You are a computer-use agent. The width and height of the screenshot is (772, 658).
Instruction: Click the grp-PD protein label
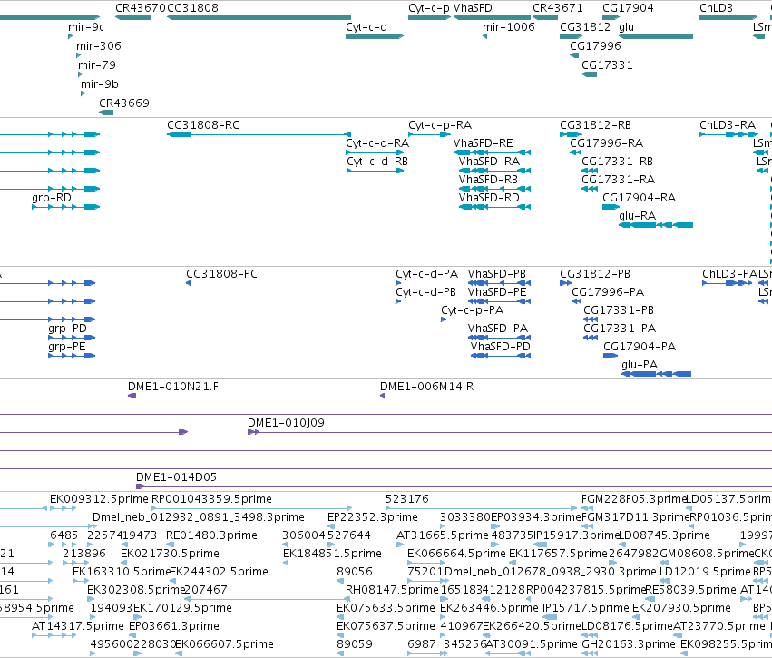(x=67, y=329)
